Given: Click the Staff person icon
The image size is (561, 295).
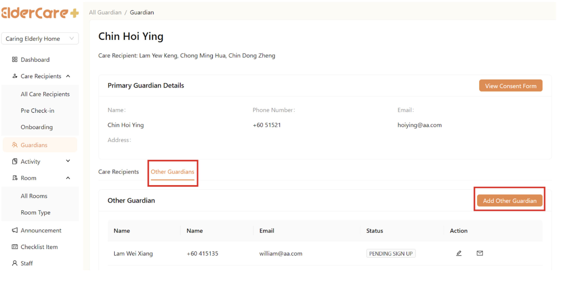Looking at the screenshot, I should pyautogui.click(x=15, y=263).
